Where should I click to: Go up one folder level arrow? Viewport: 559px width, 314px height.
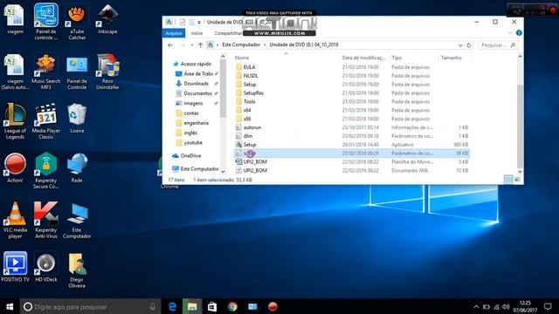point(200,45)
